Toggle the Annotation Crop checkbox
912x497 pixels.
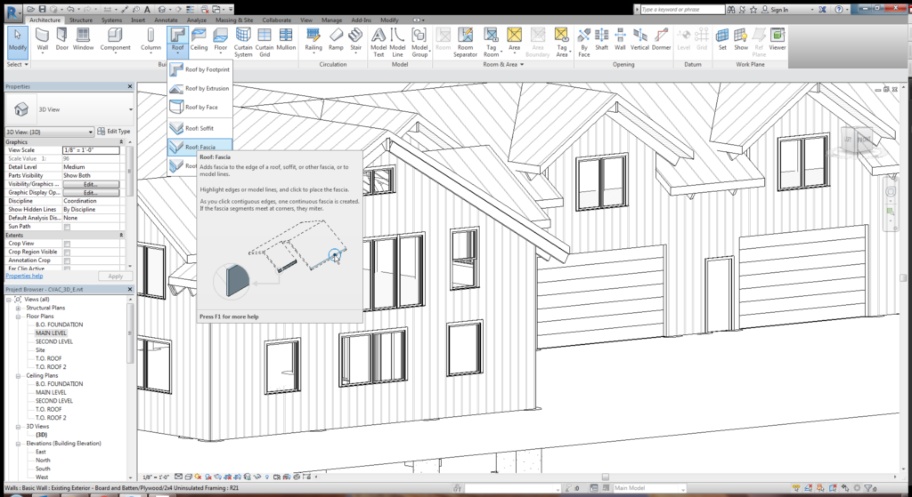click(67, 261)
